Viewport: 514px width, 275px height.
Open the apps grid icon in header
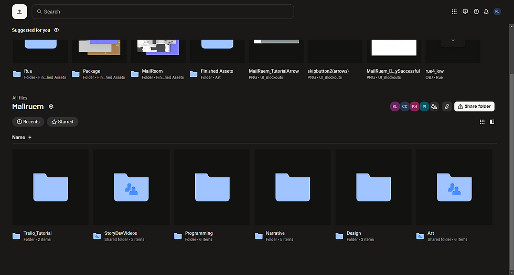[454, 12]
